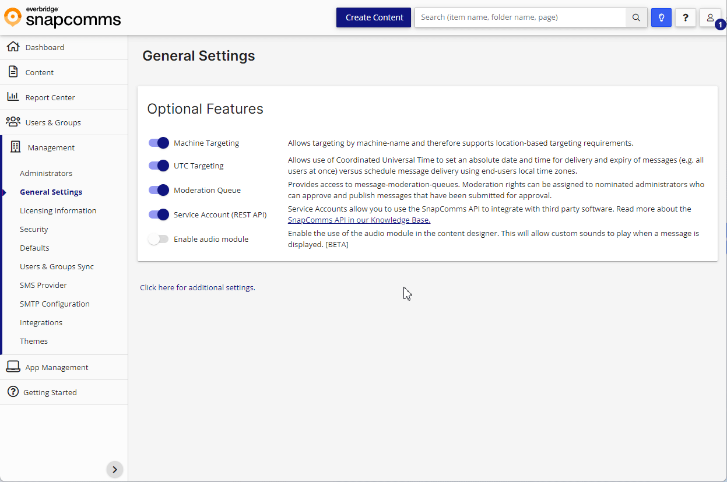
Task: Click the Dashboard home icon
Action: [x=13, y=47]
